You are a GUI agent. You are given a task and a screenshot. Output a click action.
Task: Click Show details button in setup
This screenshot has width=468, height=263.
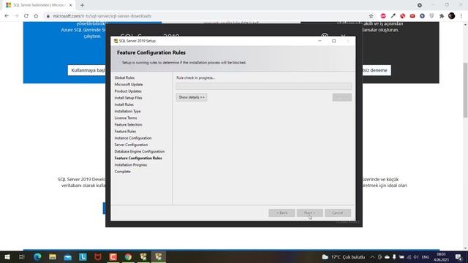click(192, 97)
